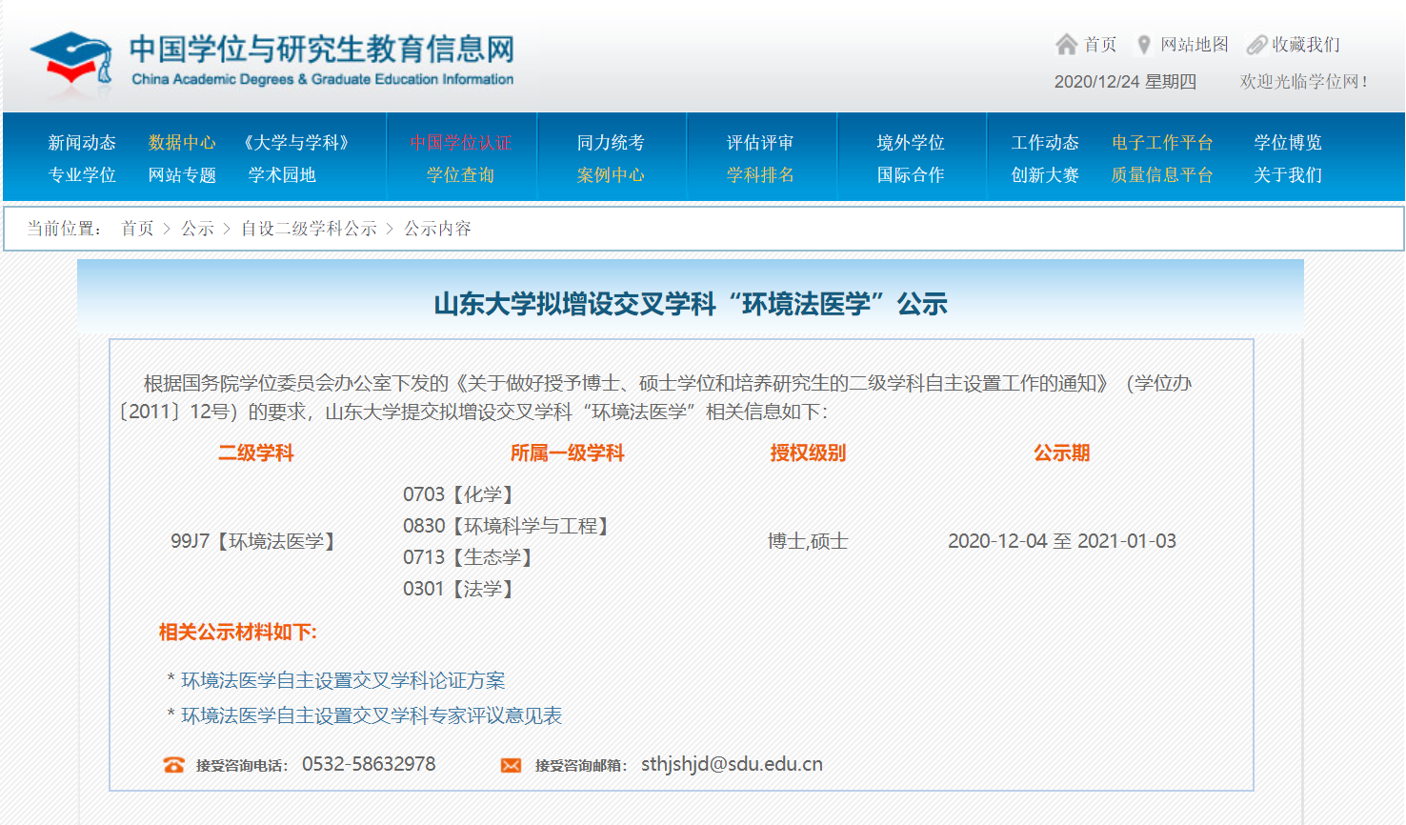Click 自设二级学科公示 breadcrumb link
This screenshot has height=825, width=1406.
pyautogui.click(x=309, y=229)
